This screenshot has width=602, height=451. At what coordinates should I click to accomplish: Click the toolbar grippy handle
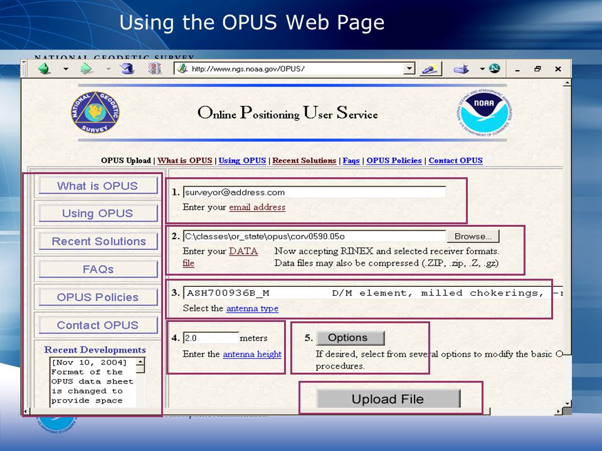[x=24, y=69]
